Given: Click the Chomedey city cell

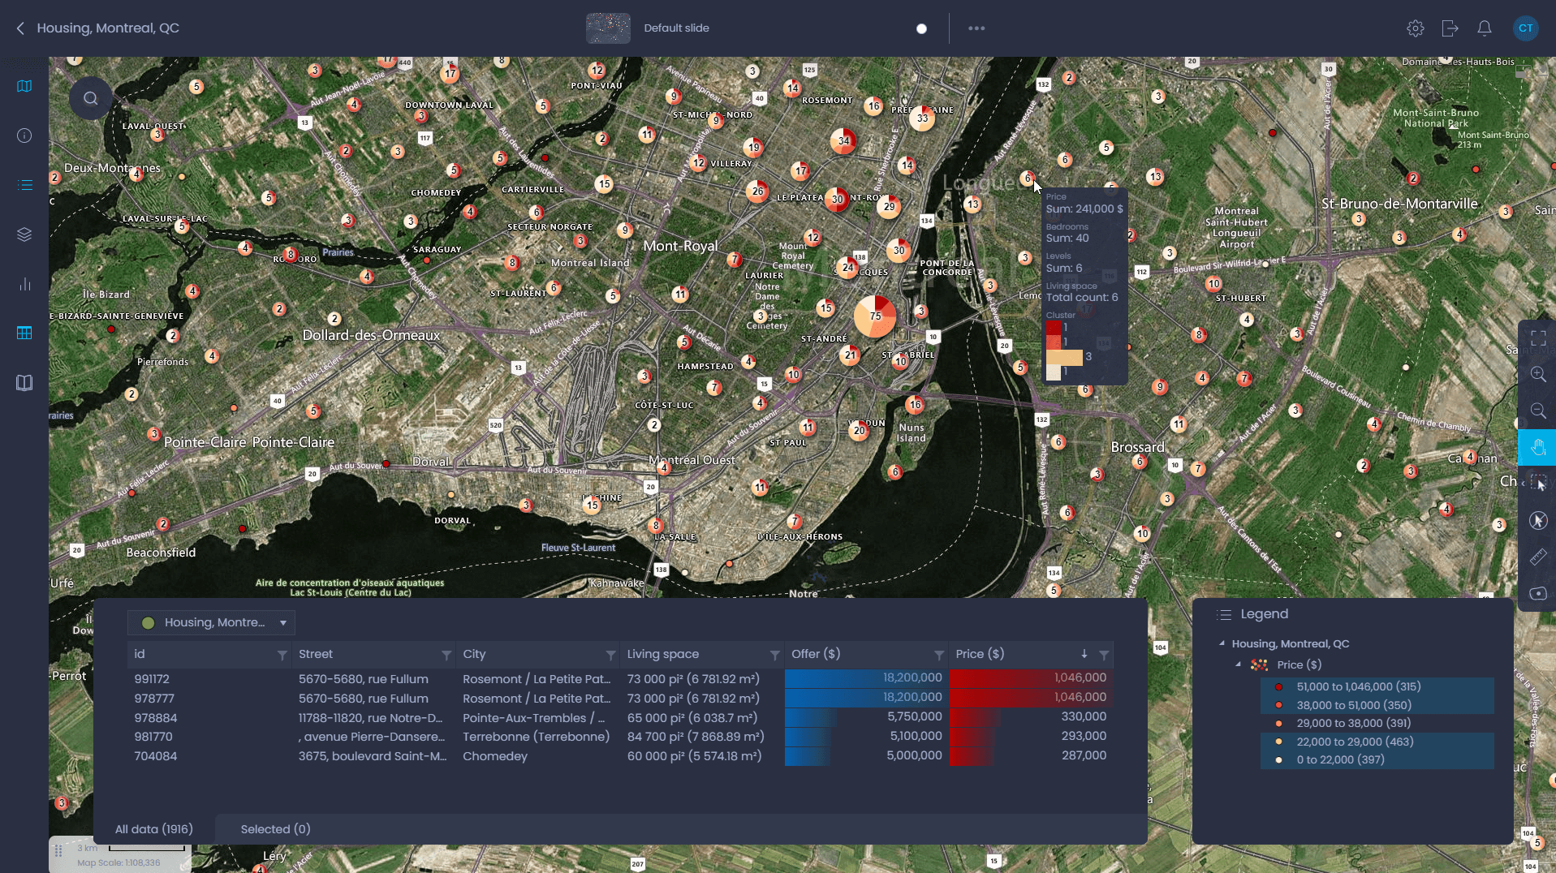Looking at the screenshot, I should tap(495, 756).
